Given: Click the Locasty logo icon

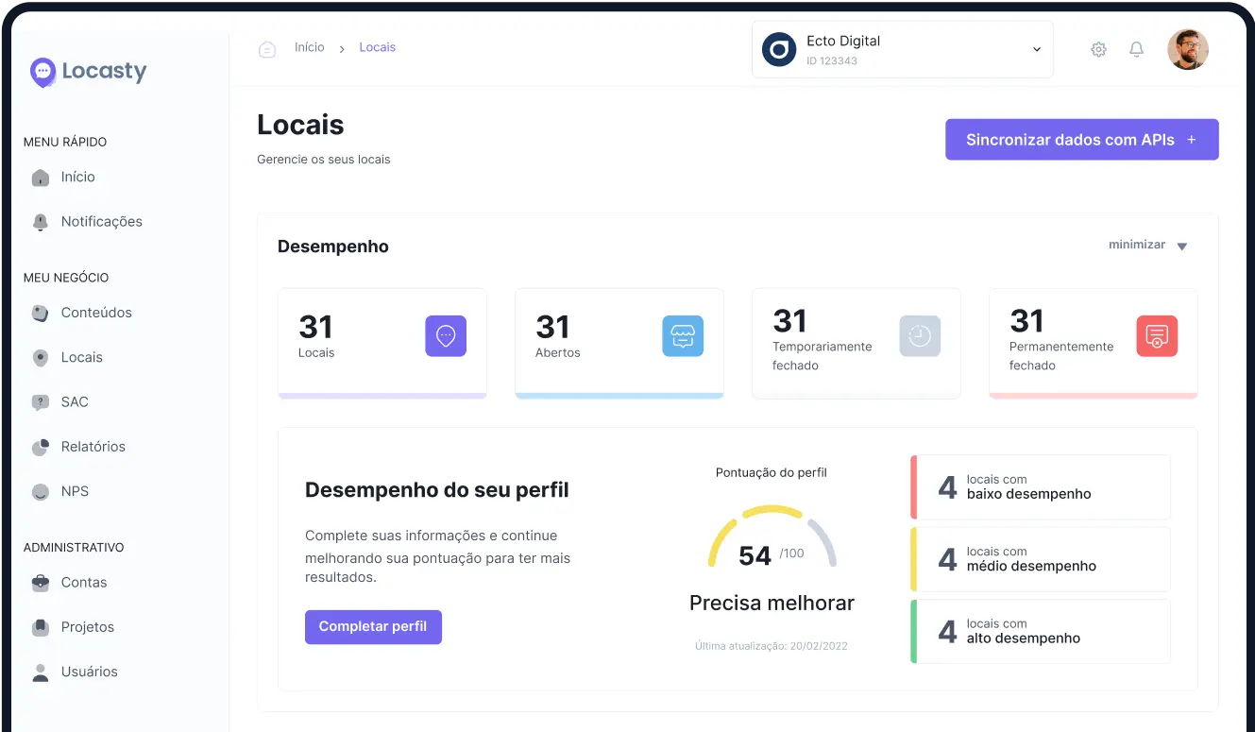Looking at the screenshot, I should (42, 72).
